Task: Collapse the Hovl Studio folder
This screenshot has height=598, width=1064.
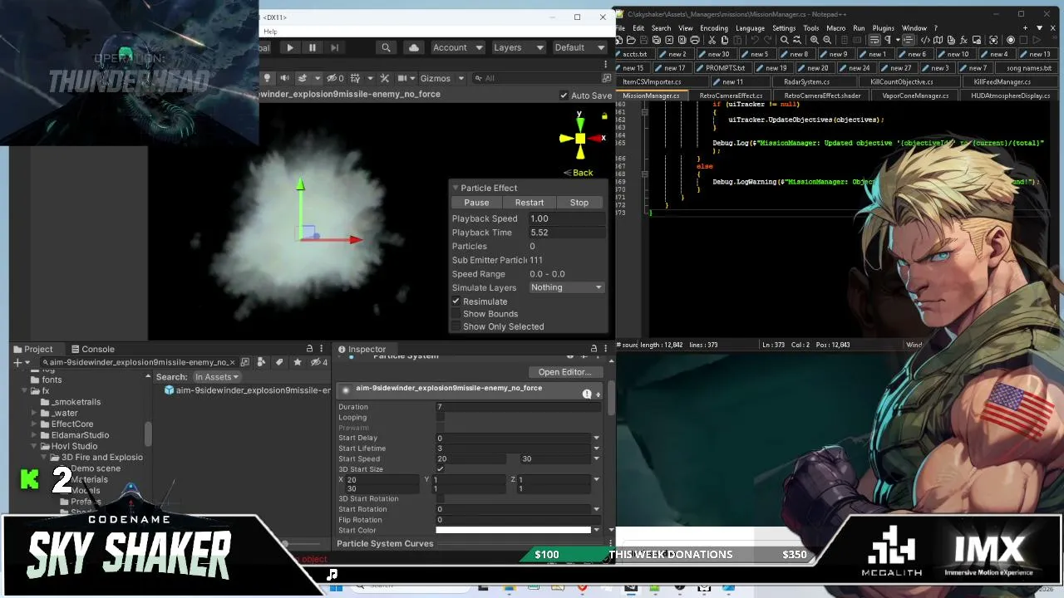Action: (34, 447)
